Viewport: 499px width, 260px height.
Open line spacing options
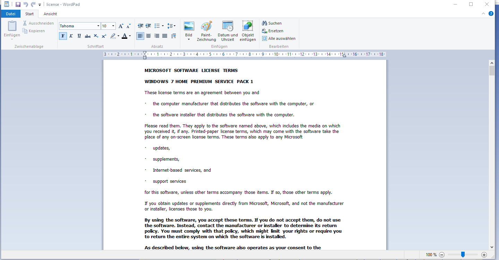pos(171,26)
